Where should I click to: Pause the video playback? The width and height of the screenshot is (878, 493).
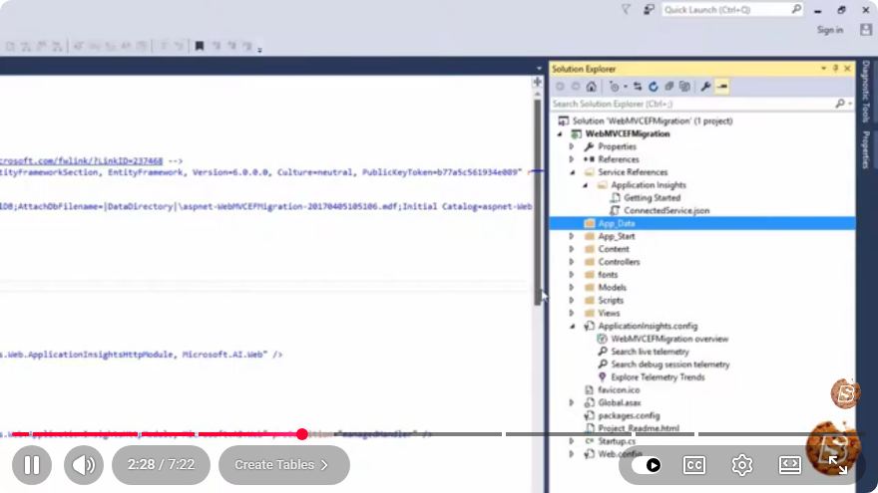click(x=32, y=464)
